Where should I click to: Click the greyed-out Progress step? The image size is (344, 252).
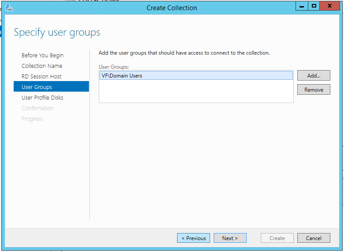(32, 119)
